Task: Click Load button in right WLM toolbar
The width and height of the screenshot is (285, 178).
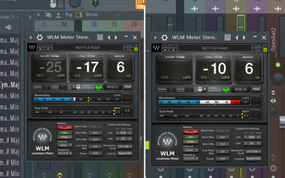Action: point(257,46)
